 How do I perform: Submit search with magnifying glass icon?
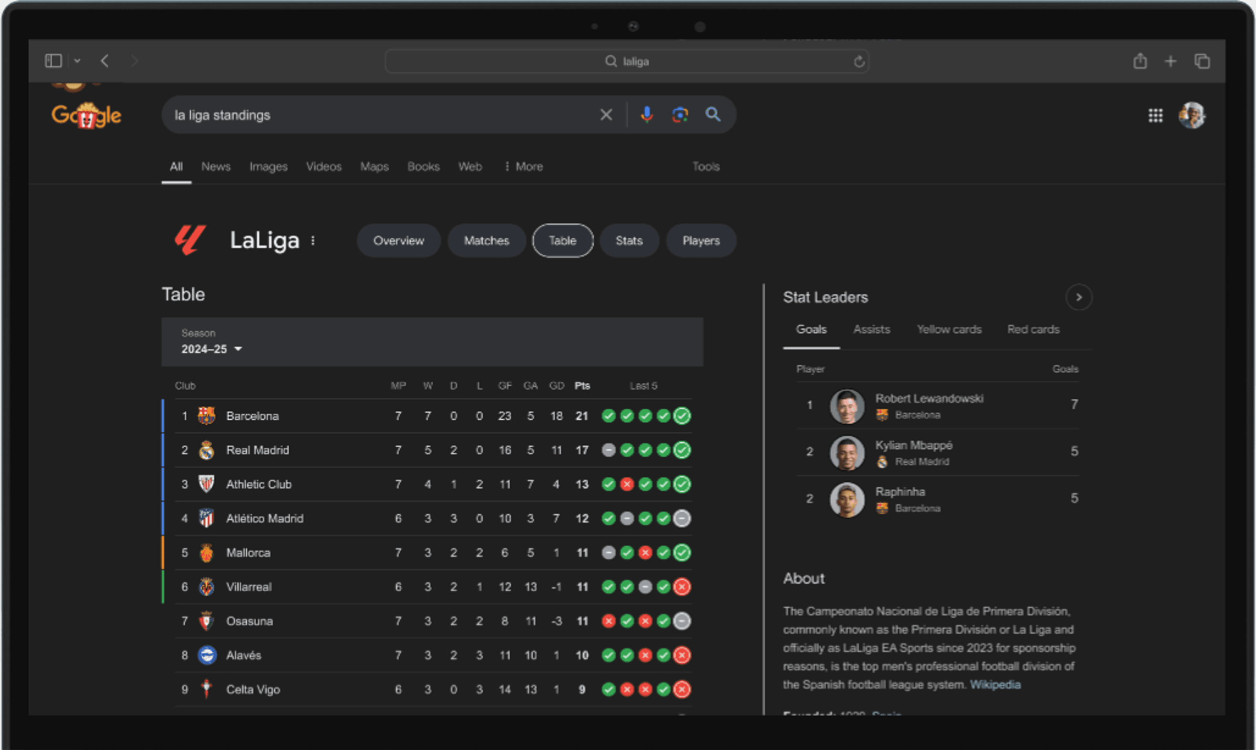pos(712,114)
